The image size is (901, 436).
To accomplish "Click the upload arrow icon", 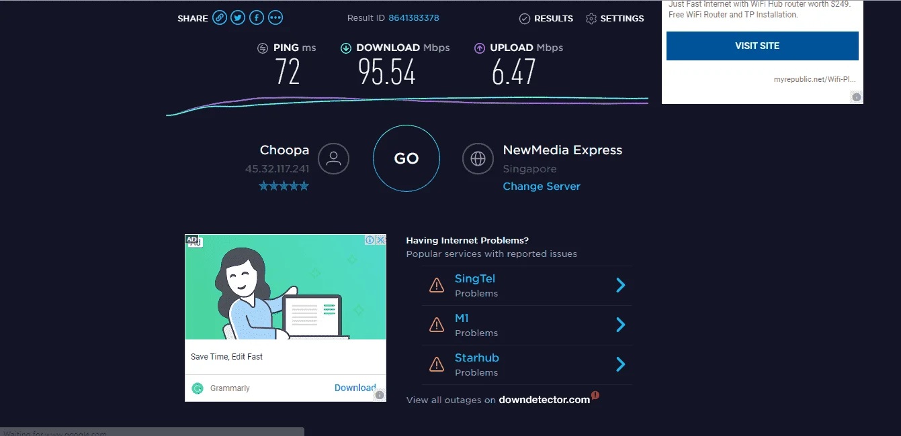I will click(x=480, y=48).
